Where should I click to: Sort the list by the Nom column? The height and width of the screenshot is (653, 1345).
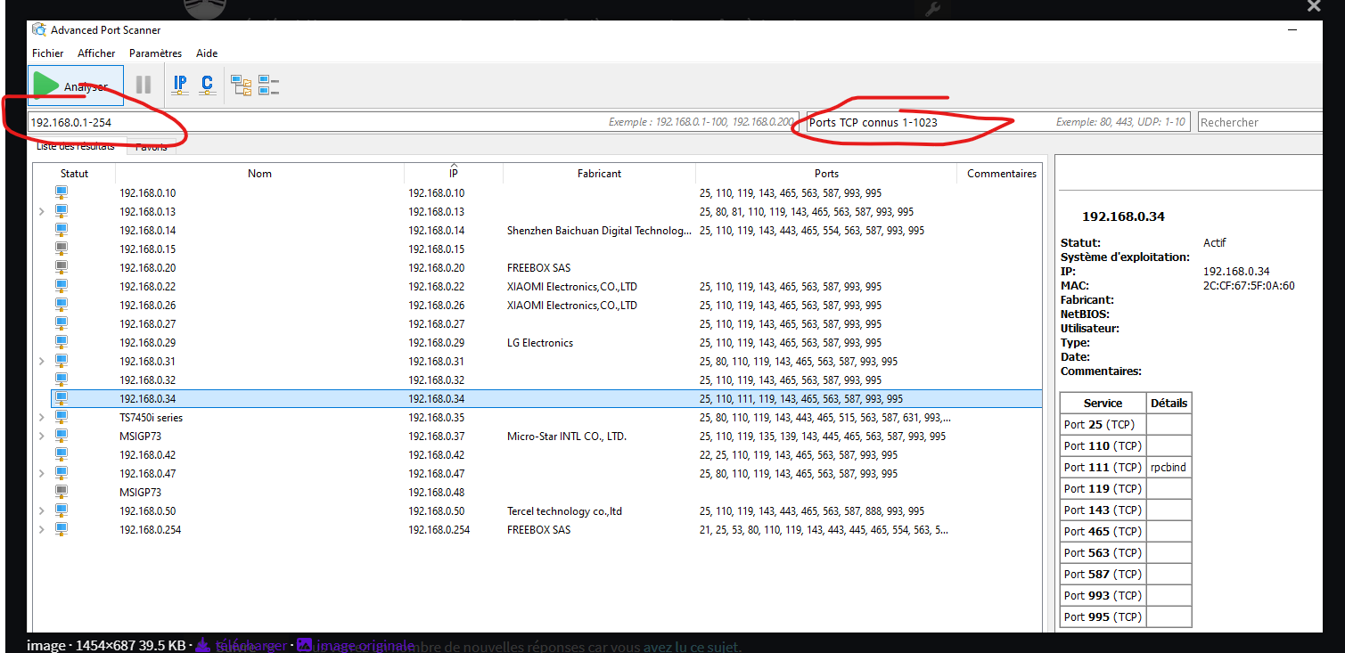pos(259,174)
